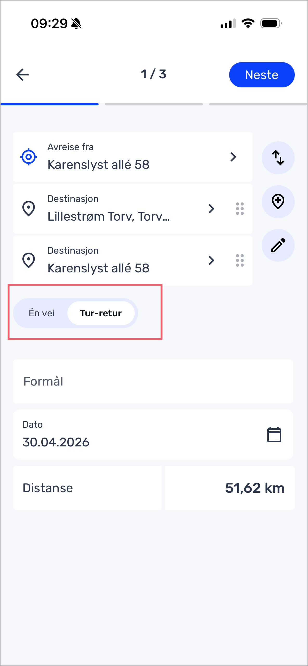Open last Karenslyst allé 58 destination chevron
The width and height of the screenshot is (308, 666).
[211, 260]
